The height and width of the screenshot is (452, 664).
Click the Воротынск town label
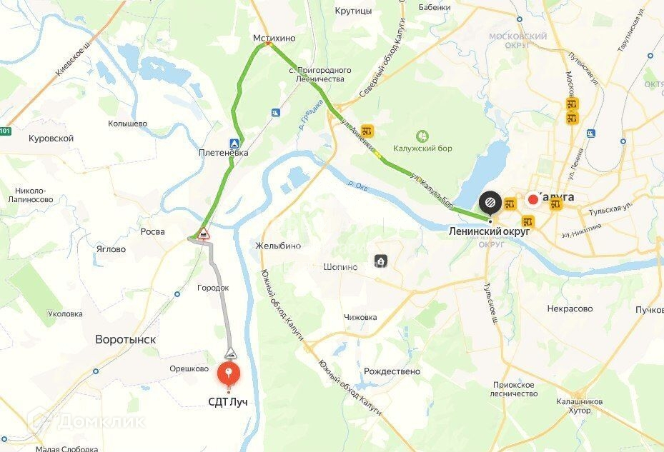click(x=125, y=339)
